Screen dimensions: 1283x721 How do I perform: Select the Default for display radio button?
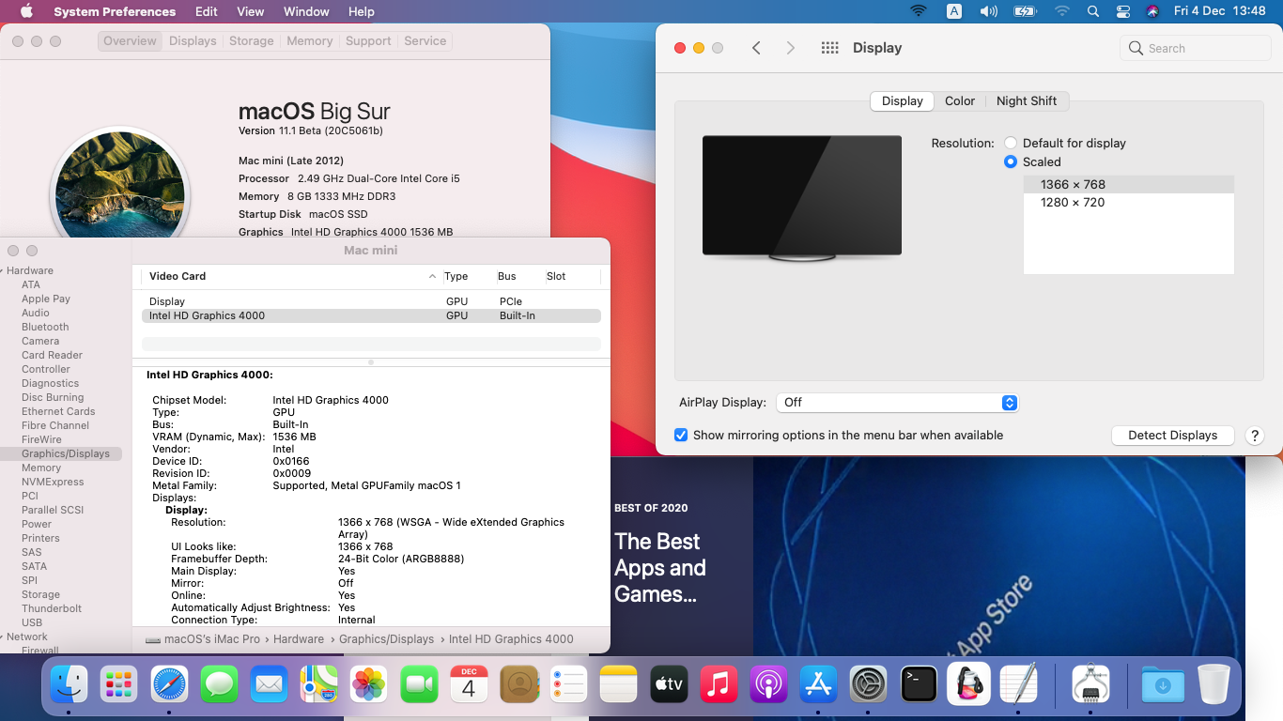(1011, 143)
